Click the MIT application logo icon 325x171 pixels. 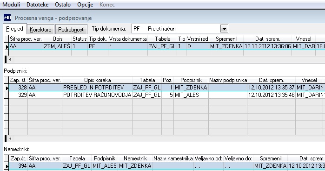(7, 18)
